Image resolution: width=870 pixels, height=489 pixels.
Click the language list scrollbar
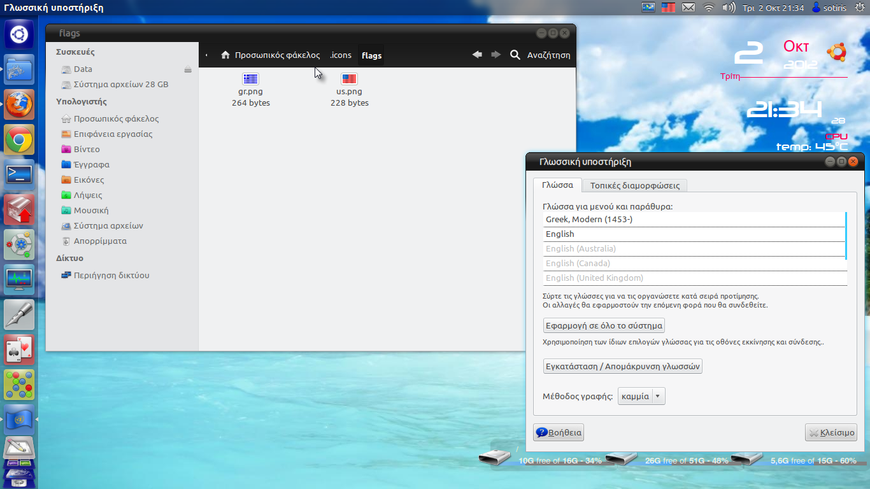coord(846,236)
